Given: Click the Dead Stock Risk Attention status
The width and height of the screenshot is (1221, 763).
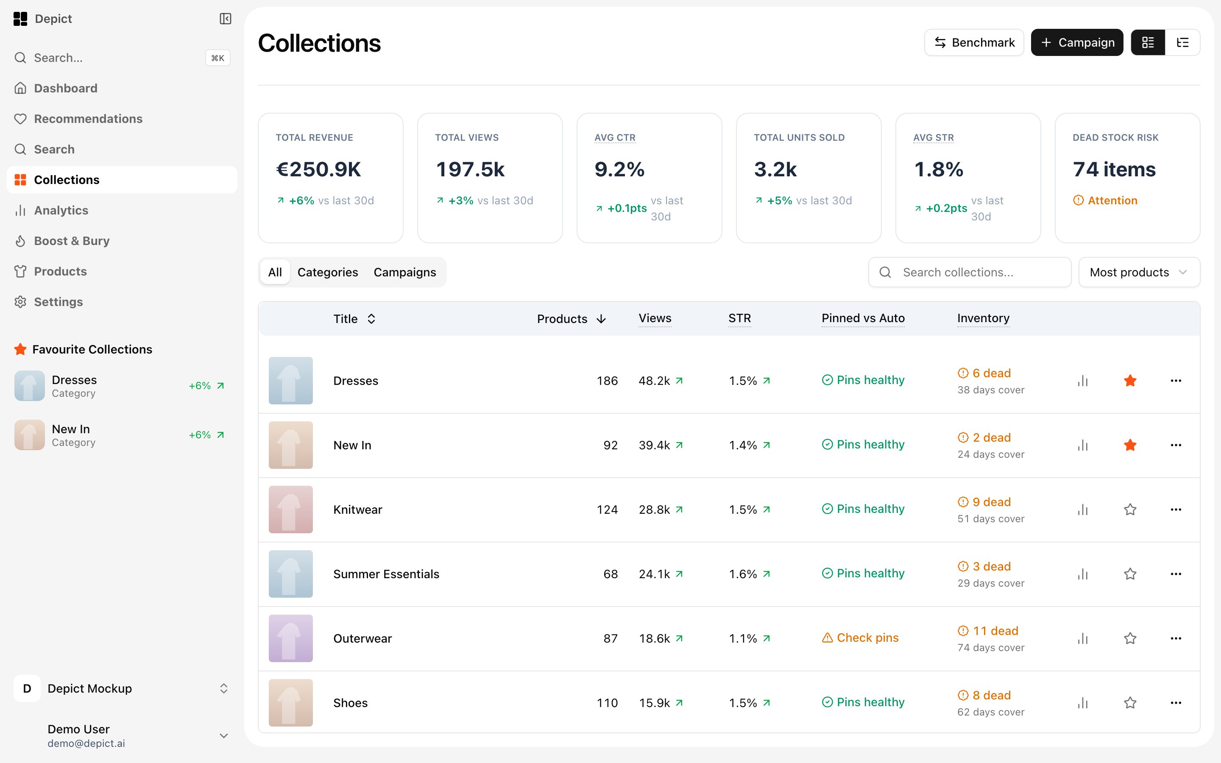Looking at the screenshot, I should [1105, 201].
